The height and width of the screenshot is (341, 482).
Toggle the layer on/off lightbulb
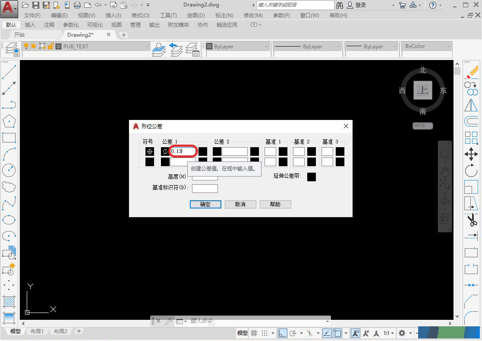pos(26,46)
